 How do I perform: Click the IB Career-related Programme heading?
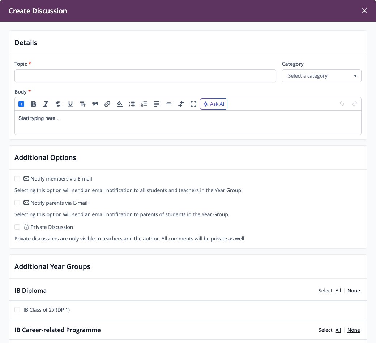click(x=57, y=330)
